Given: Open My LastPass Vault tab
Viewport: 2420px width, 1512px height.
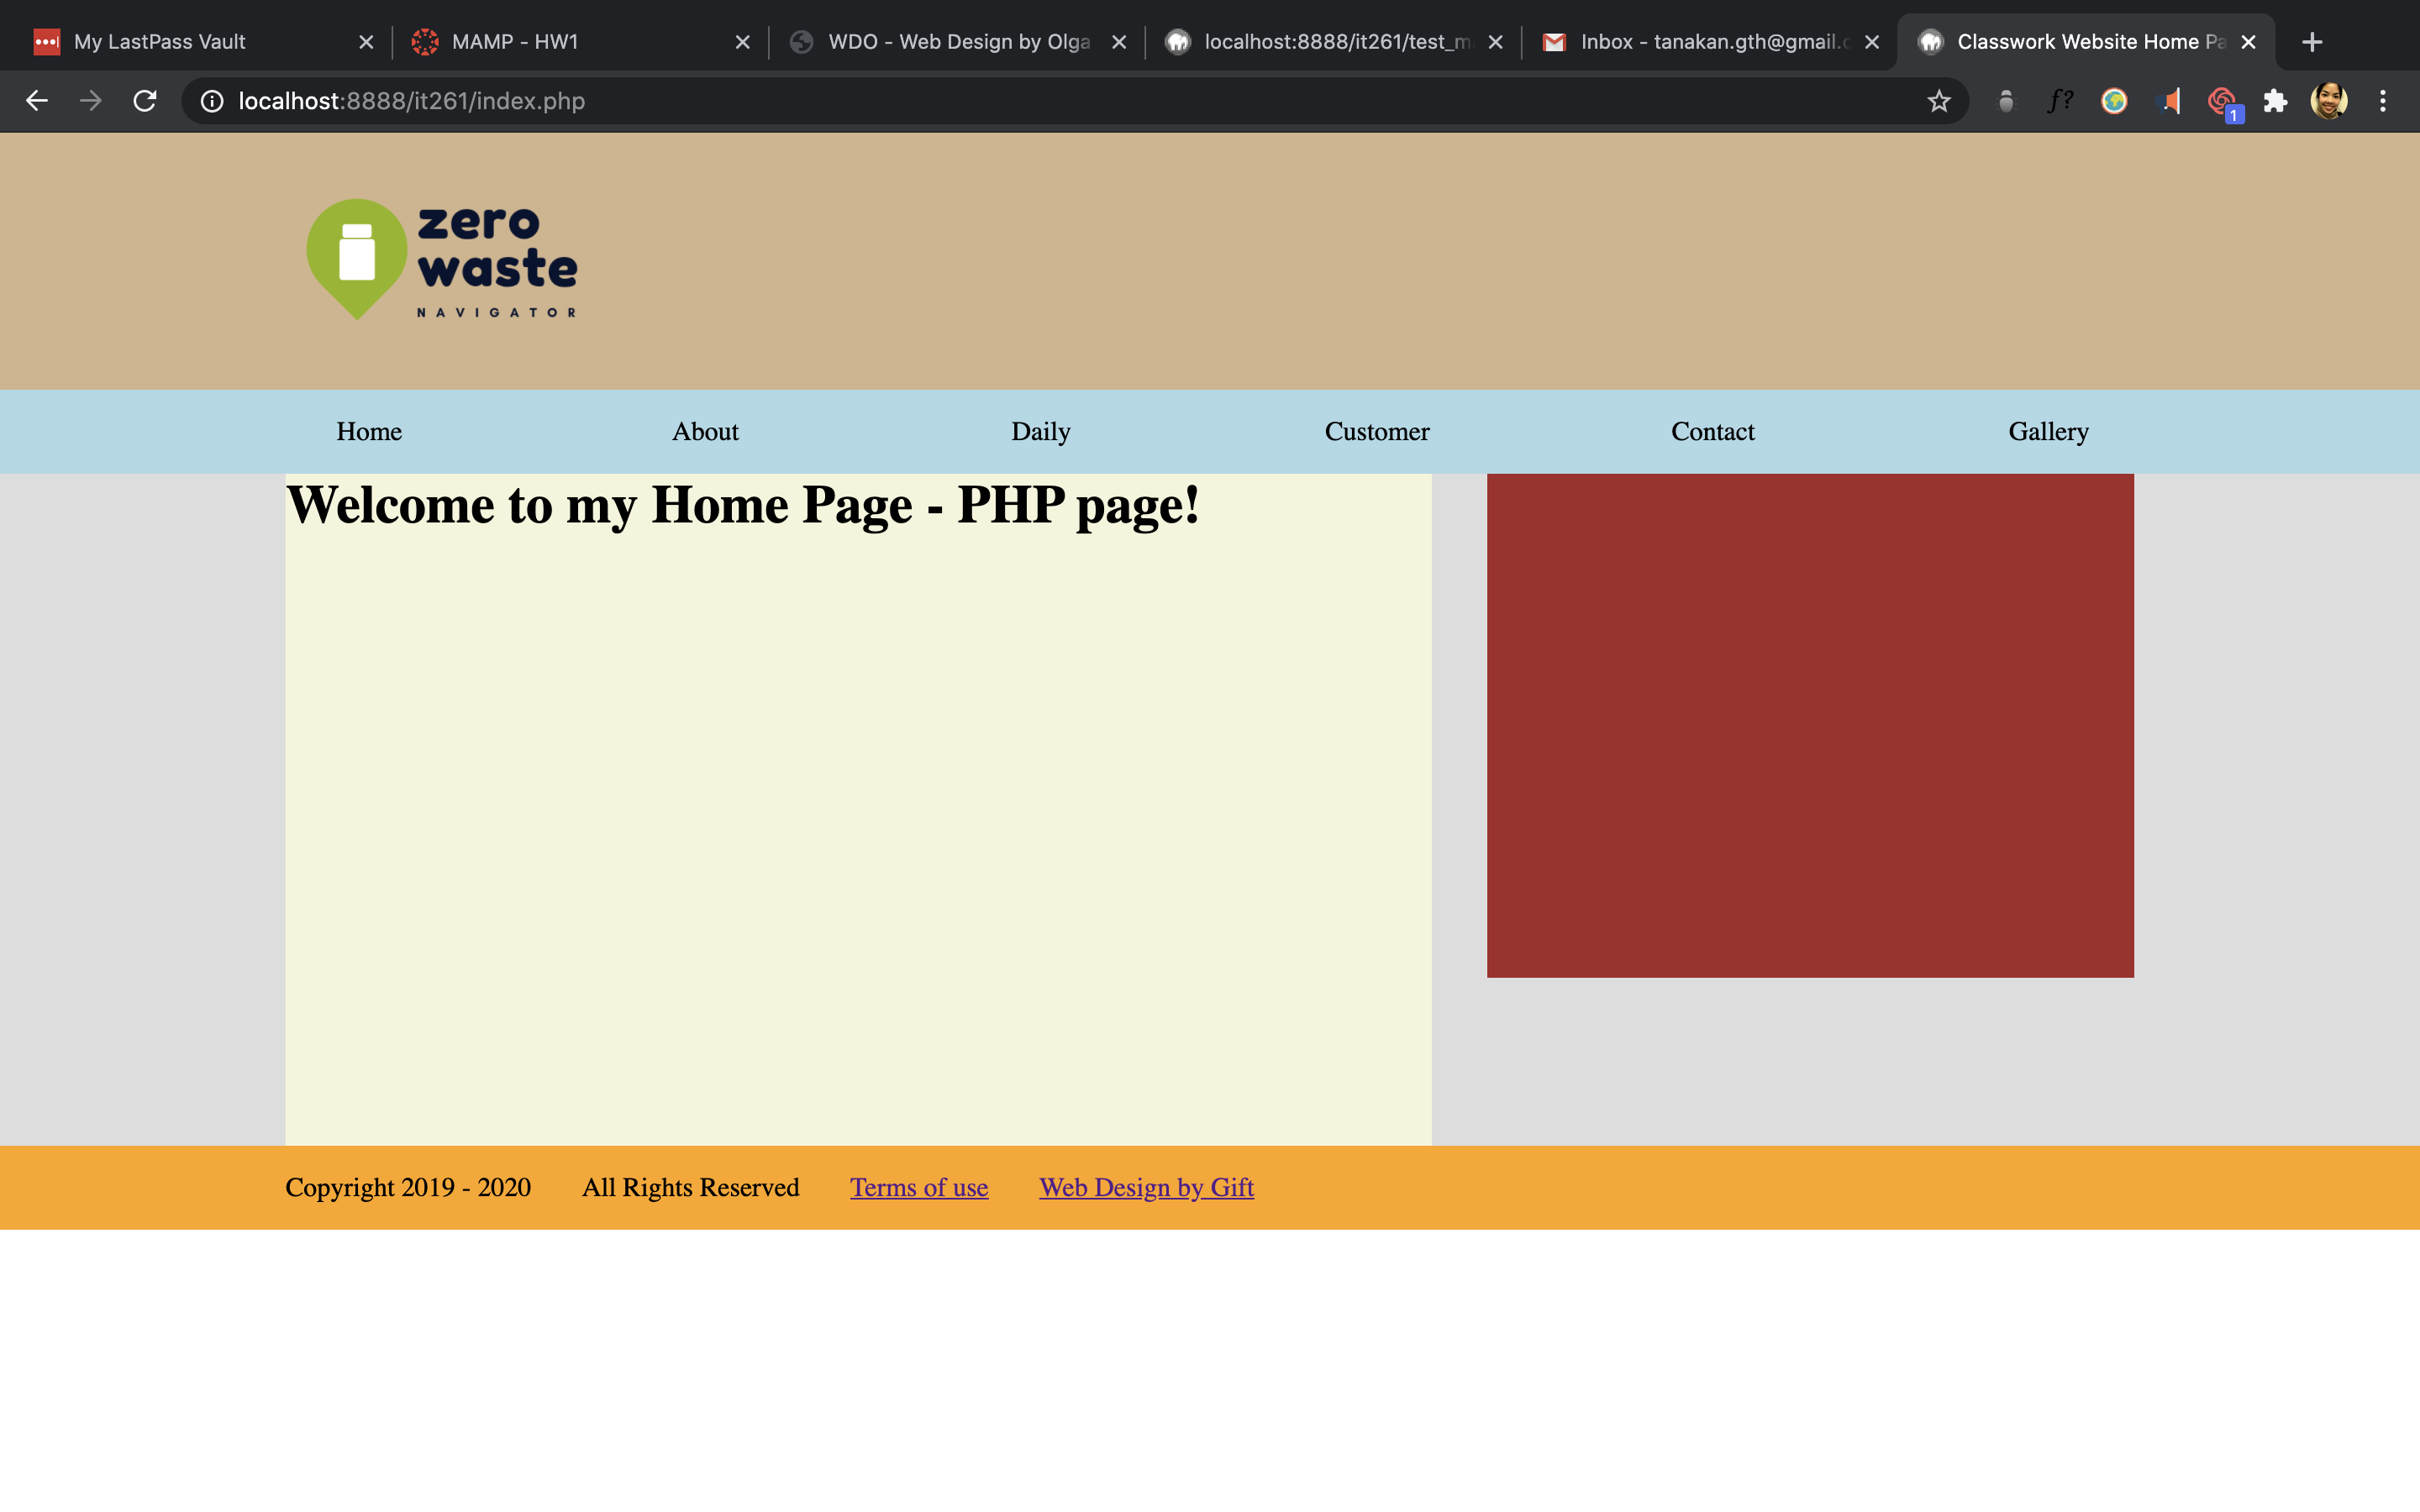Looking at the screenshot, I should [160, 42].
